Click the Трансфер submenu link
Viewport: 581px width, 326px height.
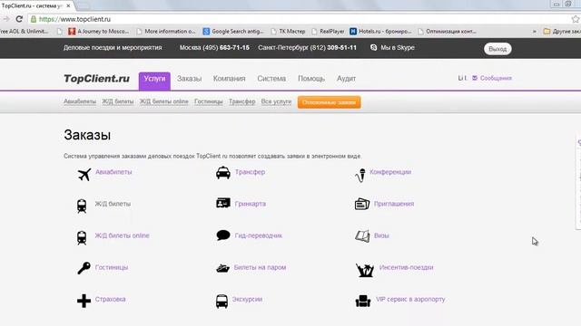click(x=242, y=101)
